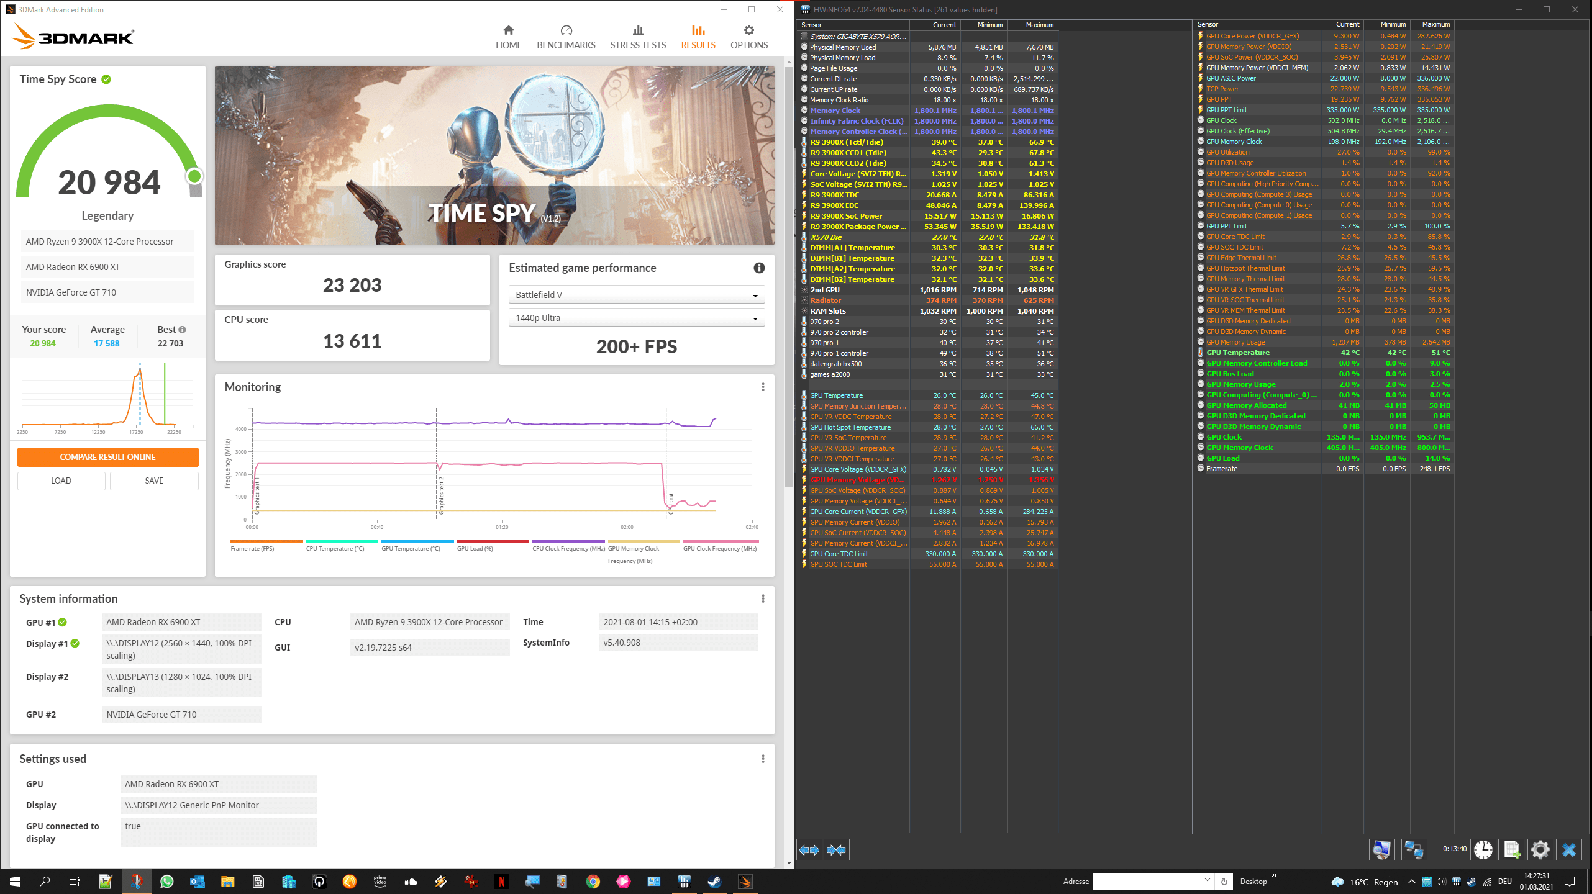This screenshot has height=894, width=1592.
Task: Open Steam from the taskbar
Action: click(x=714, y=882)
